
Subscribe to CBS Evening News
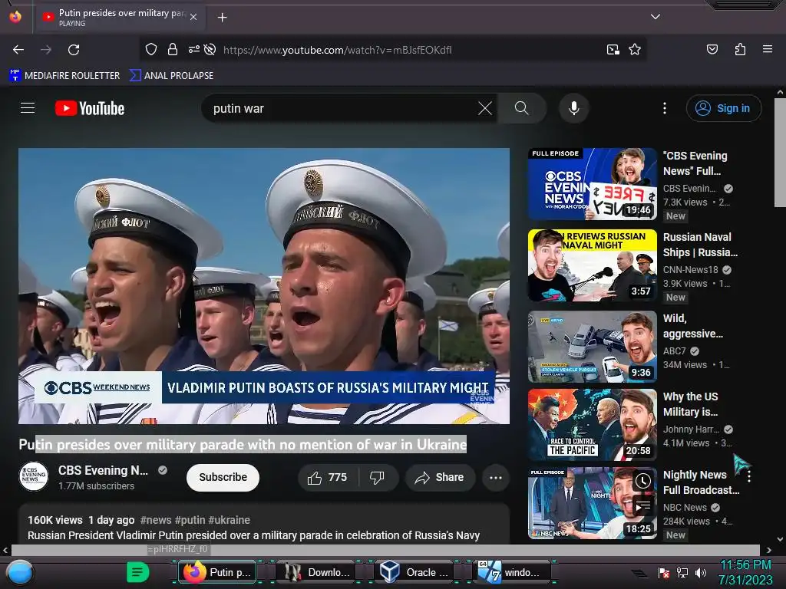coord(223,477)
